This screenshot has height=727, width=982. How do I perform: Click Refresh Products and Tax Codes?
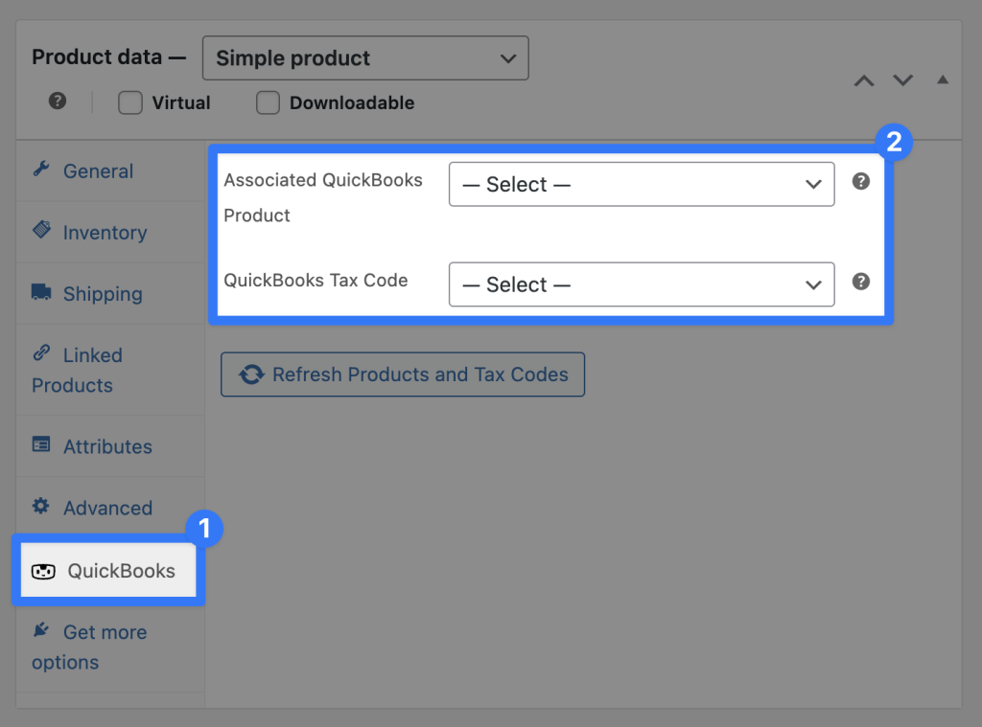click(x=402, y=375)
